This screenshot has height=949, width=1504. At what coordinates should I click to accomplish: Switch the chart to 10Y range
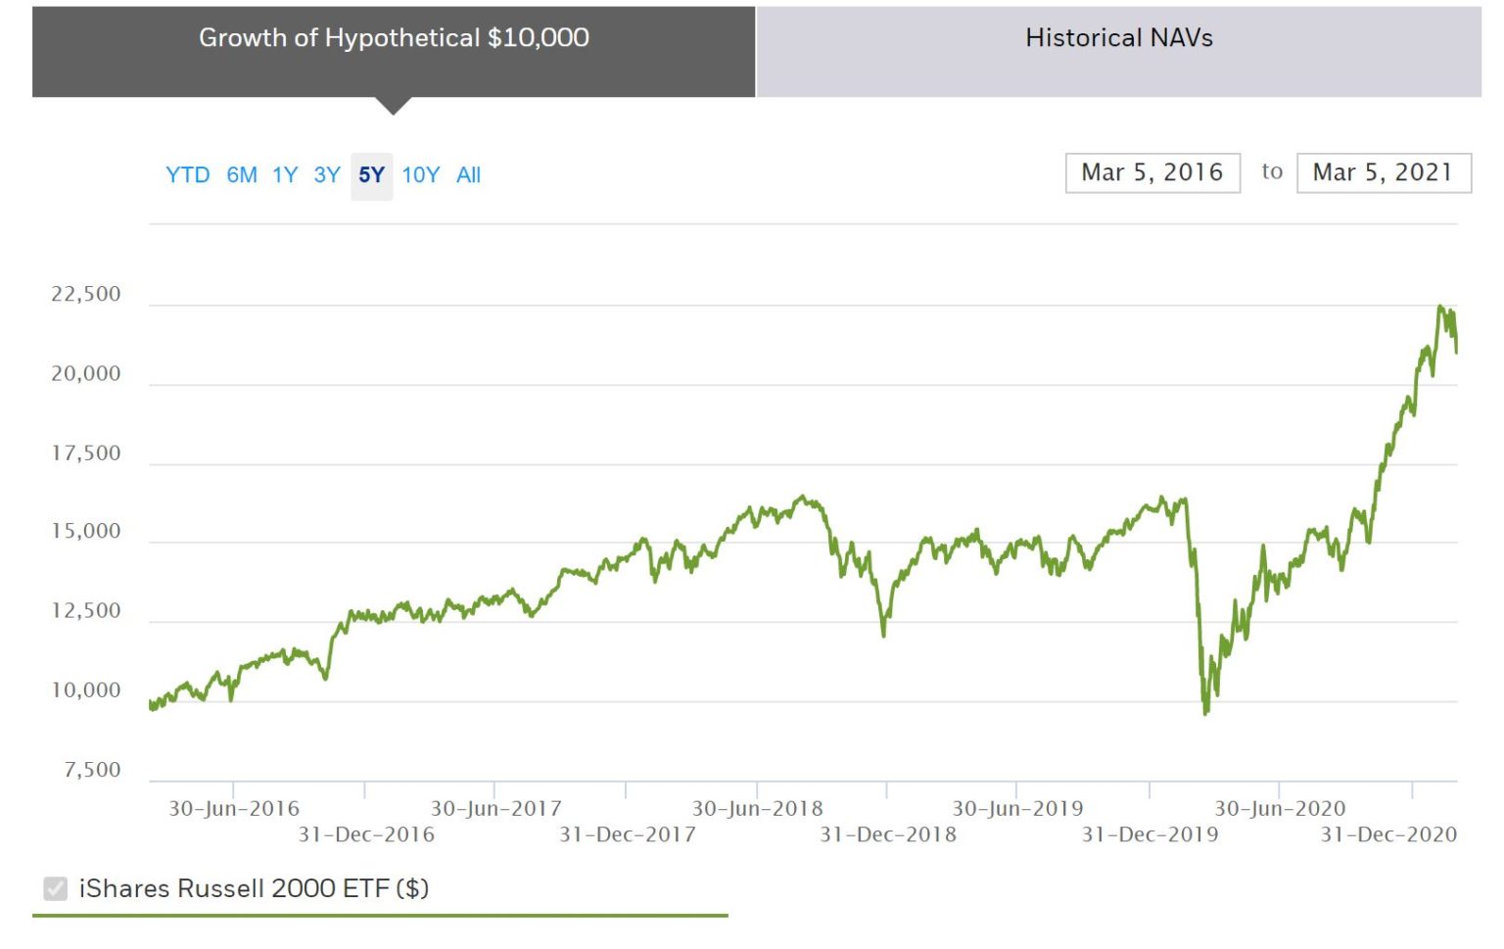click(x=420, y=175)
